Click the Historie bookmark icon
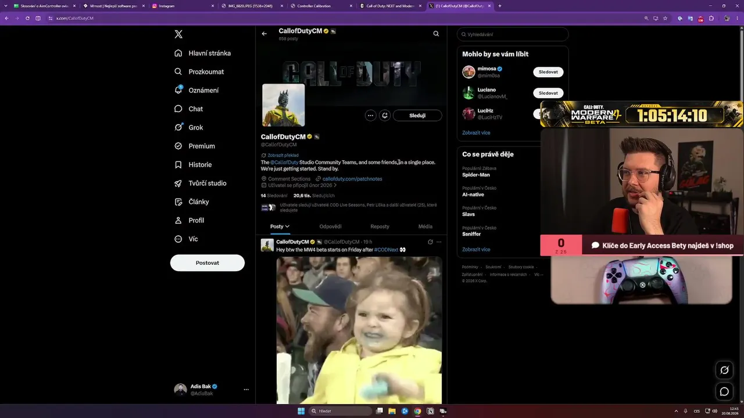 [x=178, y=164]
